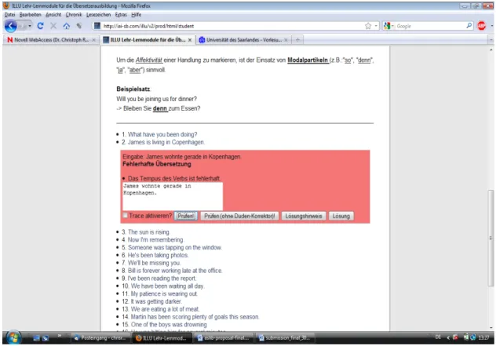This screenshot has width=496, height=346.
Task: Open the Modalpartikeln link
Action: click(308, 60)
